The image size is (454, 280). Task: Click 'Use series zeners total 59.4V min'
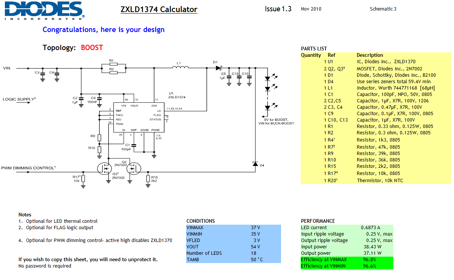pos(394,81)
